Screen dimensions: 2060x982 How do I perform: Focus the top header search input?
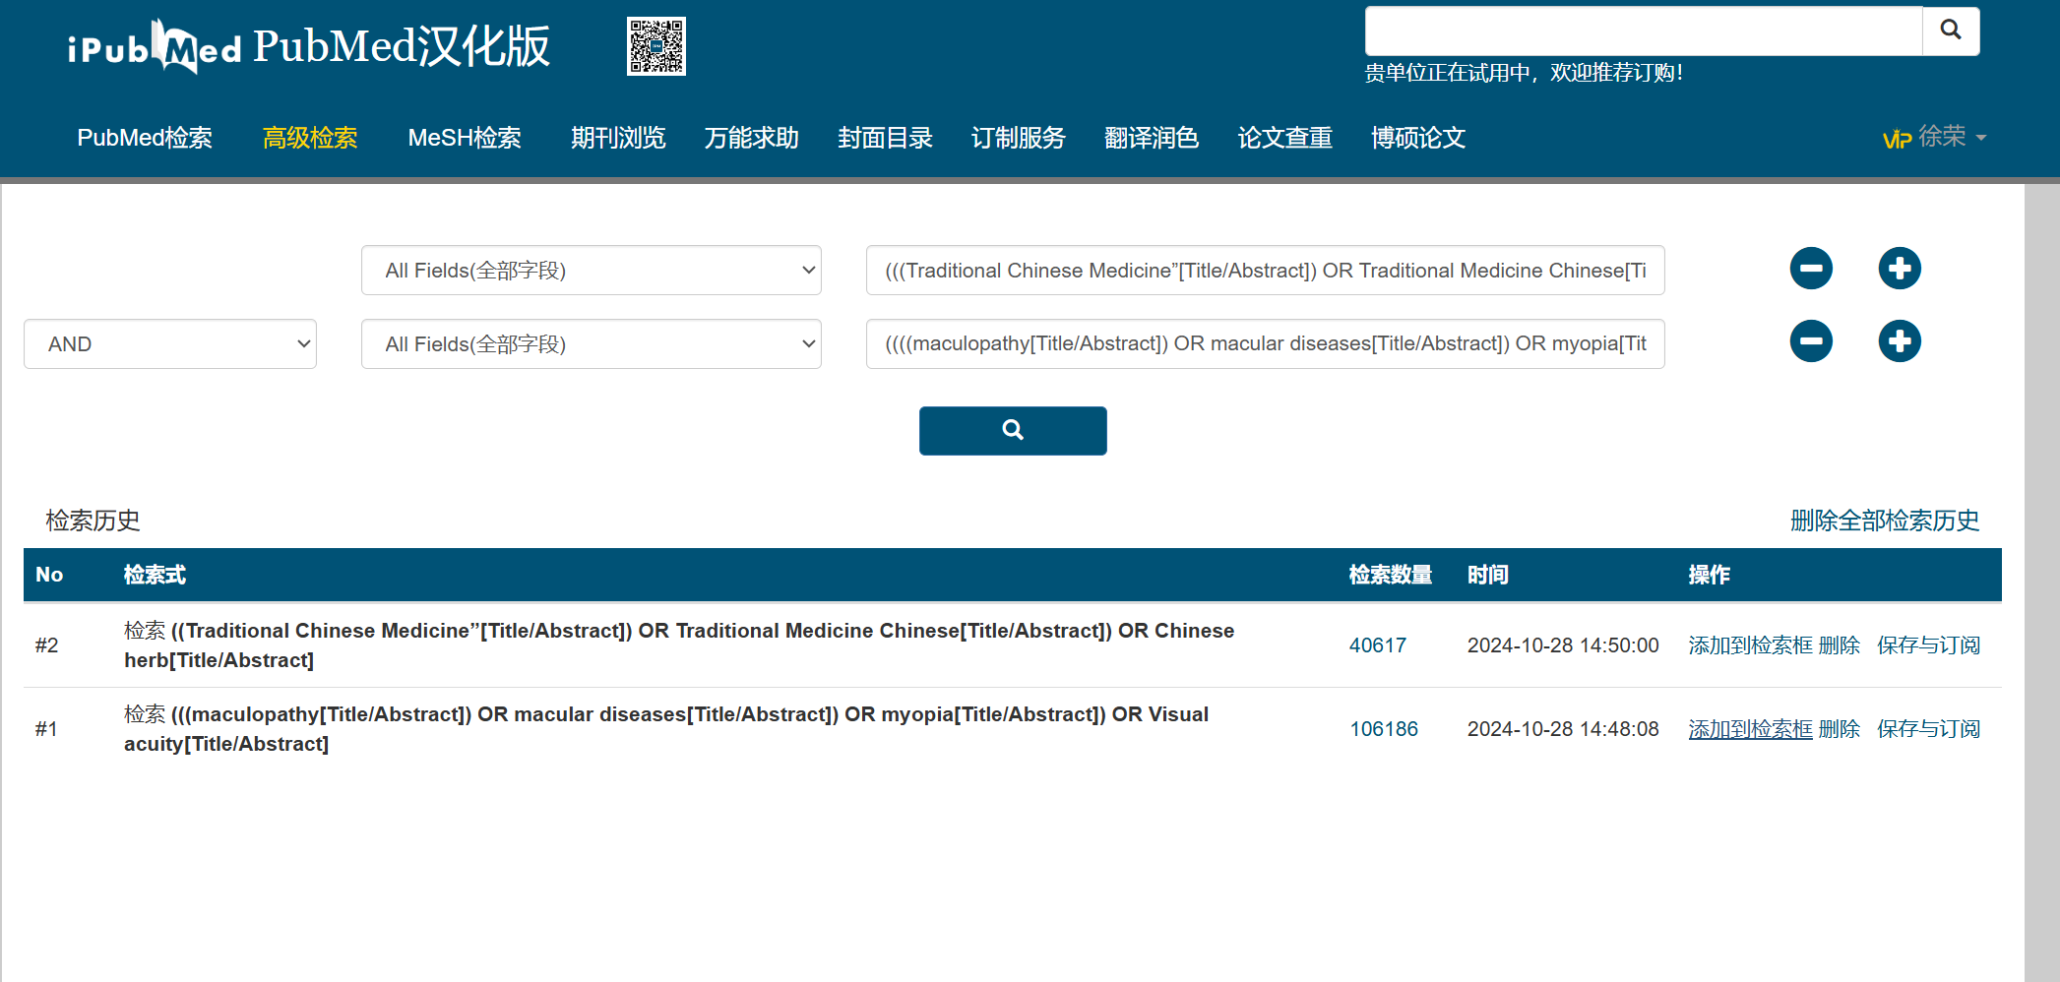(1644, 31)
